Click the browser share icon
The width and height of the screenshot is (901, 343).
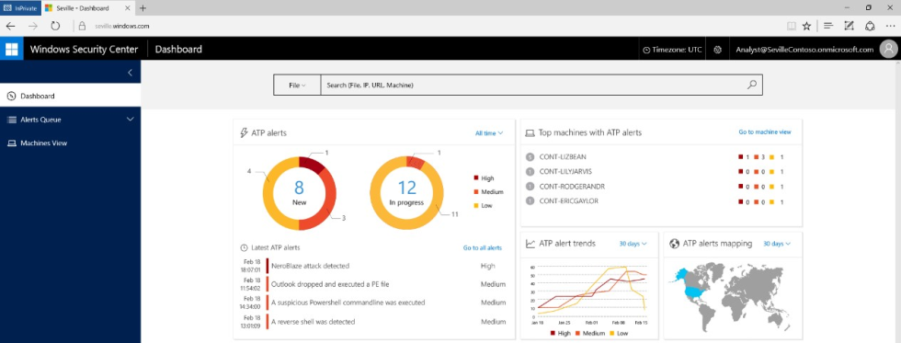tap(870, 26)
